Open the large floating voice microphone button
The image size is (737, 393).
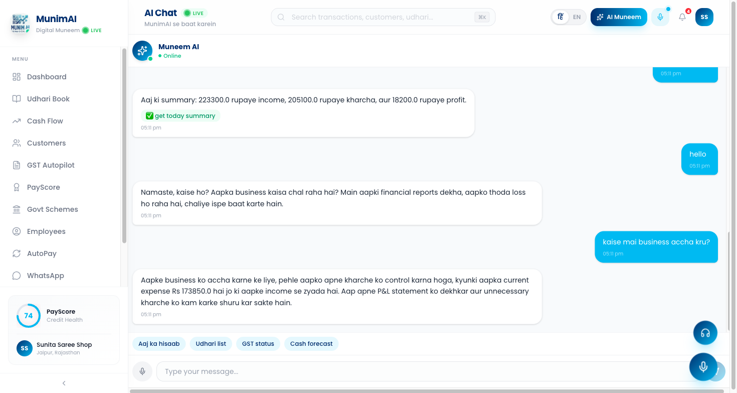pyautogui.click(x=703, y=367)
